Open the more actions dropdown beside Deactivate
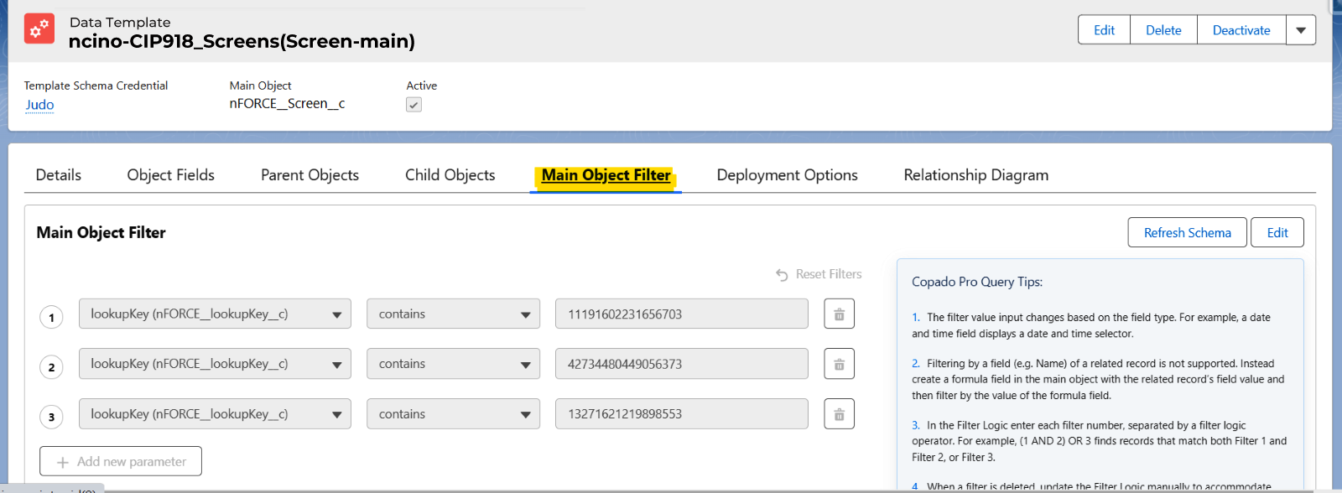The image size is (1342, 493). point(1301,30)
